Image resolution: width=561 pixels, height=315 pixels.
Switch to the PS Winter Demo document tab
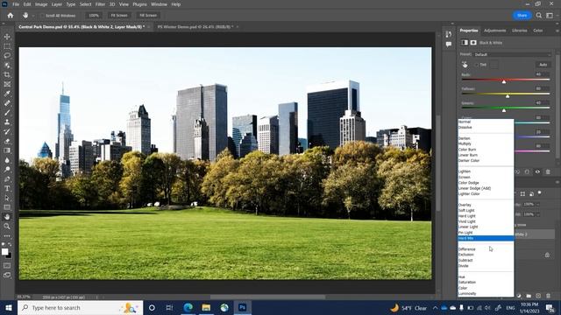(195, 27)
